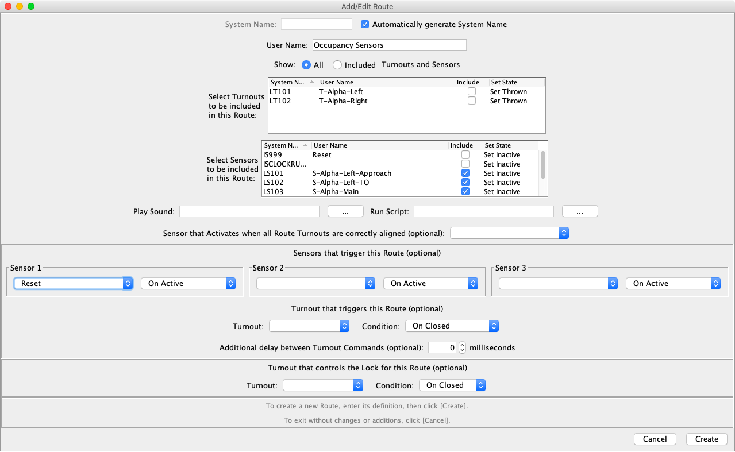The image size is (735, 452).
Task: Change Sensor 3 On Active mode dropdown
Action: tap(673, 283)
